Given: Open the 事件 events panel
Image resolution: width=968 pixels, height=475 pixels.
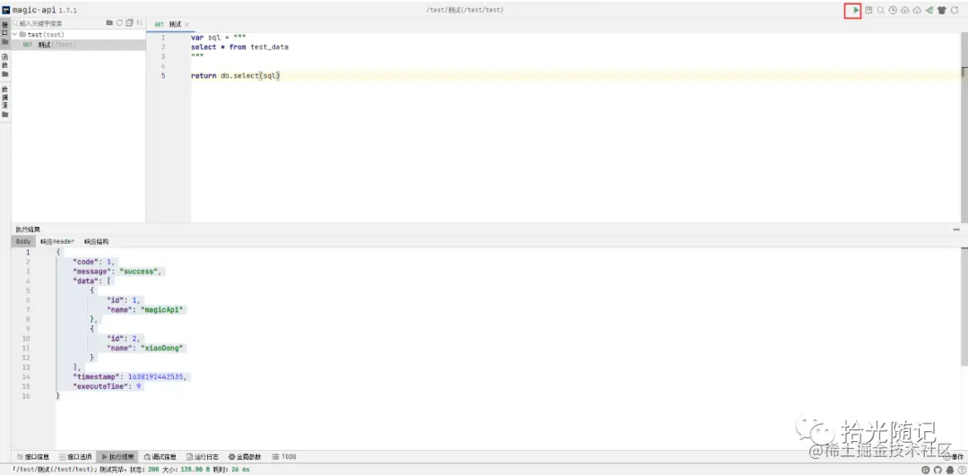Looking at the screenshot, I should (x=955, y=456).
